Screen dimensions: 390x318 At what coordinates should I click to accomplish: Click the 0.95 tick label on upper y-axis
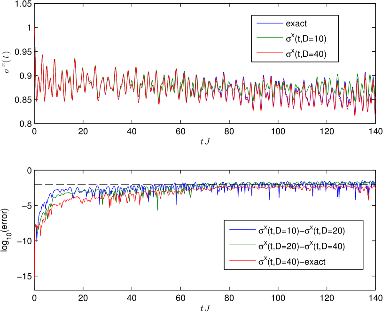pyautogui.click(x=23, y=52)
